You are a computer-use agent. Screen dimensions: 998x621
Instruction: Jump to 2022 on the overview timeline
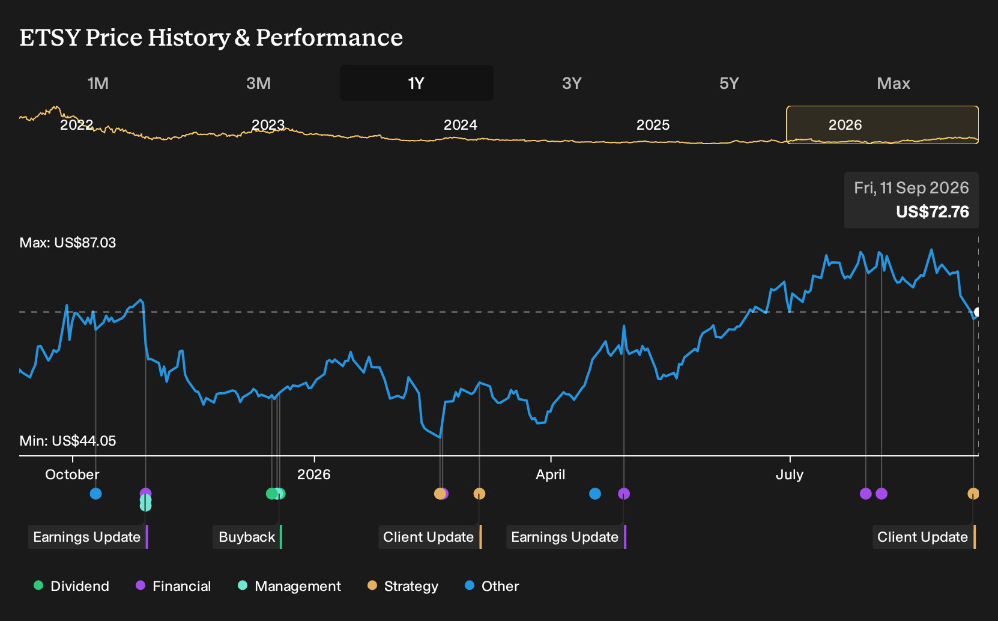point(76,125)
